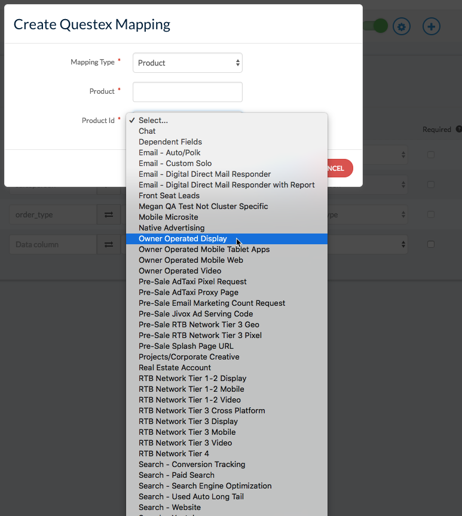Viewport: 462px width, 516px height.
Task: Select Owner Operated Video
Action: (x=227, y=271)
